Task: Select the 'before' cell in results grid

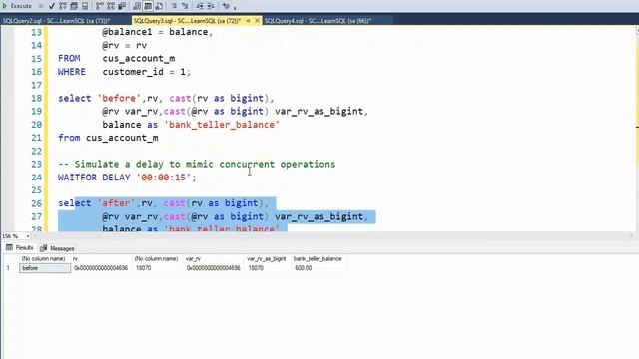Action: pyautogui.click(x=45, y=268)
